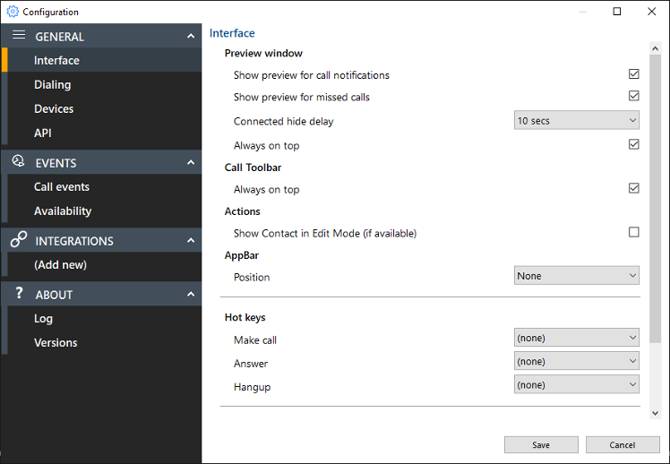Click the scrollbar down arrow
Image resolution: width=670 pixels, height=464 pixels.
pyautogui.click(x=655, y=412)
